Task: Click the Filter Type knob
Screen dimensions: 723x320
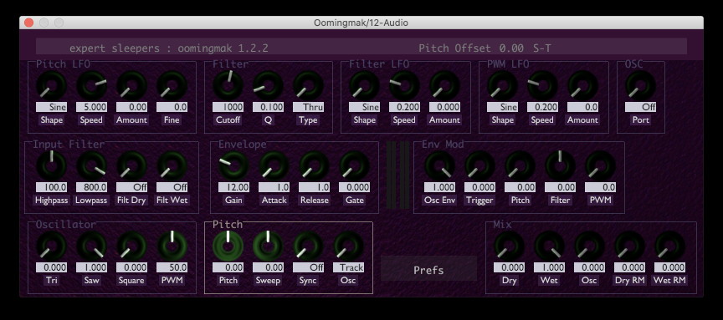Action: click(308, 85)
